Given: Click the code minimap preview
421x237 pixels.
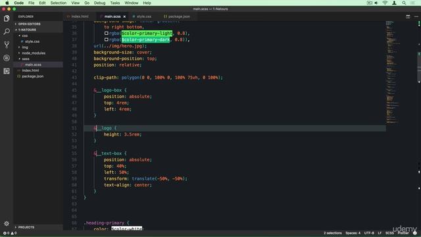Looking at the screenshot, I should click(393, 72).
